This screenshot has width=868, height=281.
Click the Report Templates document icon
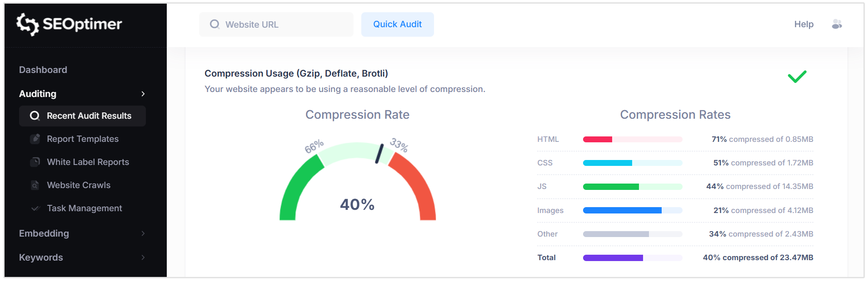tap(35, 139)
